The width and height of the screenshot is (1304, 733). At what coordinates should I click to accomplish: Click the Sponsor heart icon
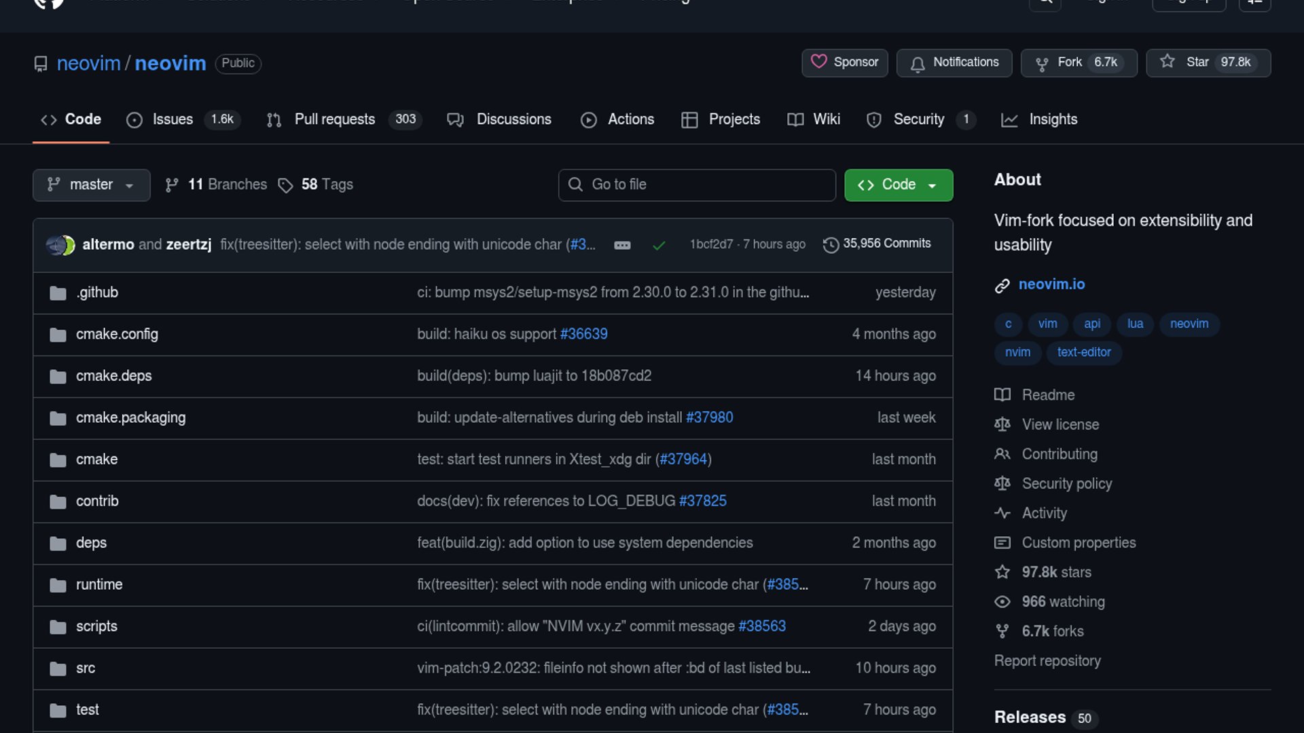(x=818, y=62)
